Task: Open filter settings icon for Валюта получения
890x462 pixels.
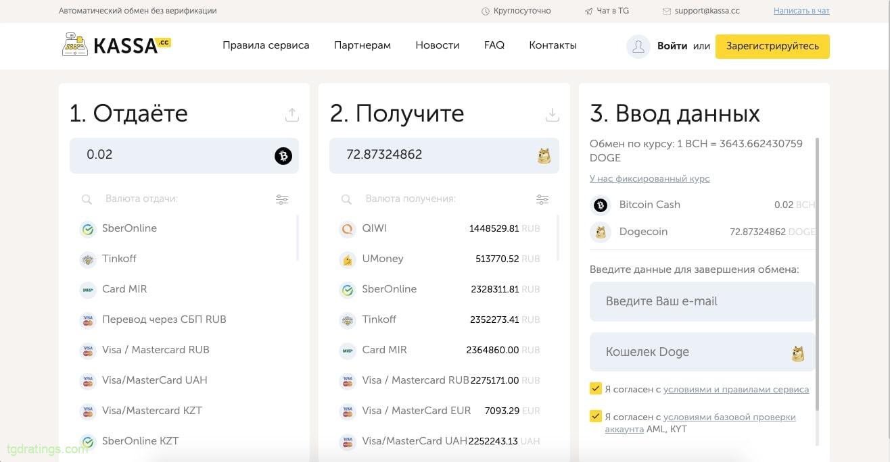Action: pos(542,199)
